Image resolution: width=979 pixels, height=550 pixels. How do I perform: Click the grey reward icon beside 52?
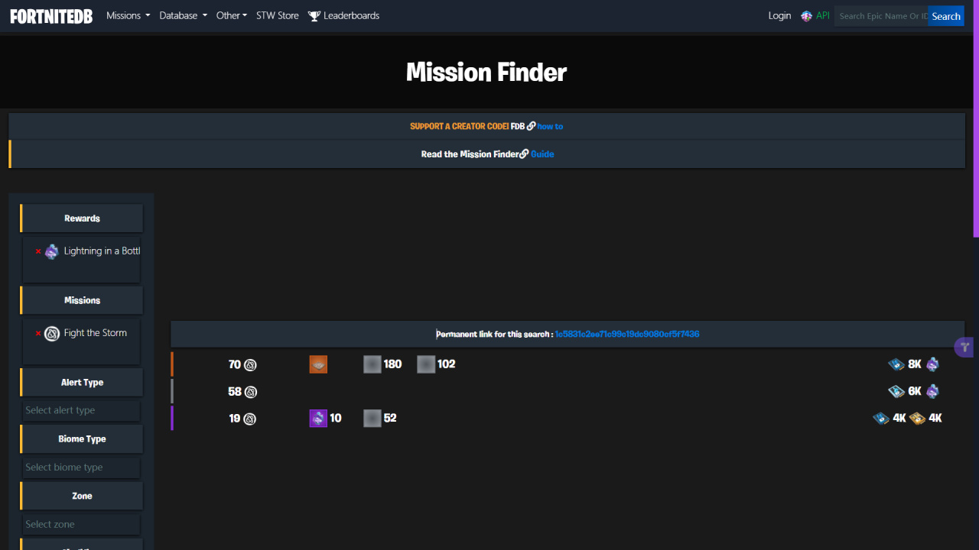[x=372, y=419]
